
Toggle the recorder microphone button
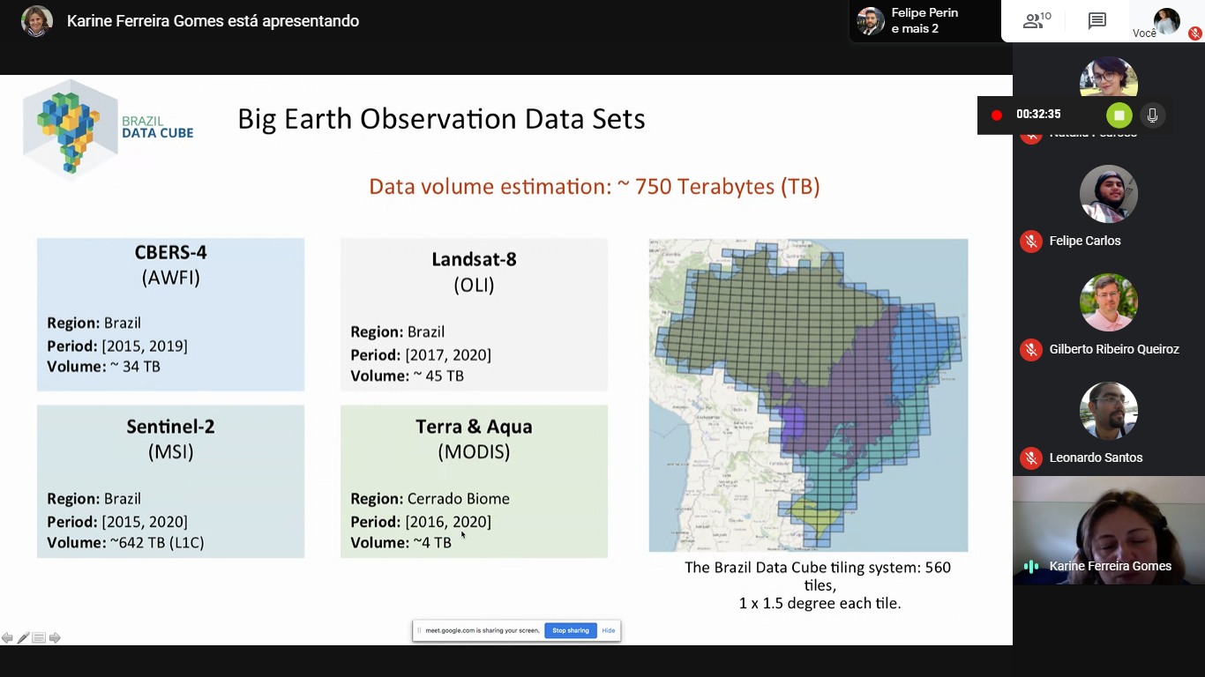tap(1152, 115)
